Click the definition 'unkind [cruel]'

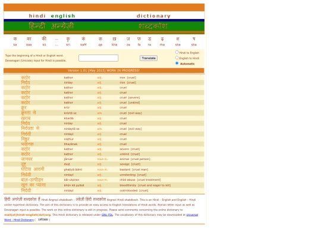[130, 154]
